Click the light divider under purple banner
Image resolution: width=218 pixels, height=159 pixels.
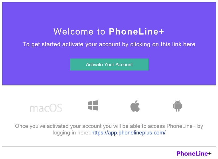pyautogui.click(x=109, y=85)
